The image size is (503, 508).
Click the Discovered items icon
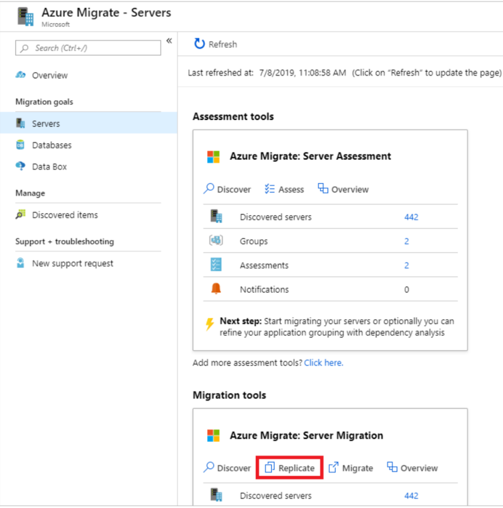coord(20,214)
